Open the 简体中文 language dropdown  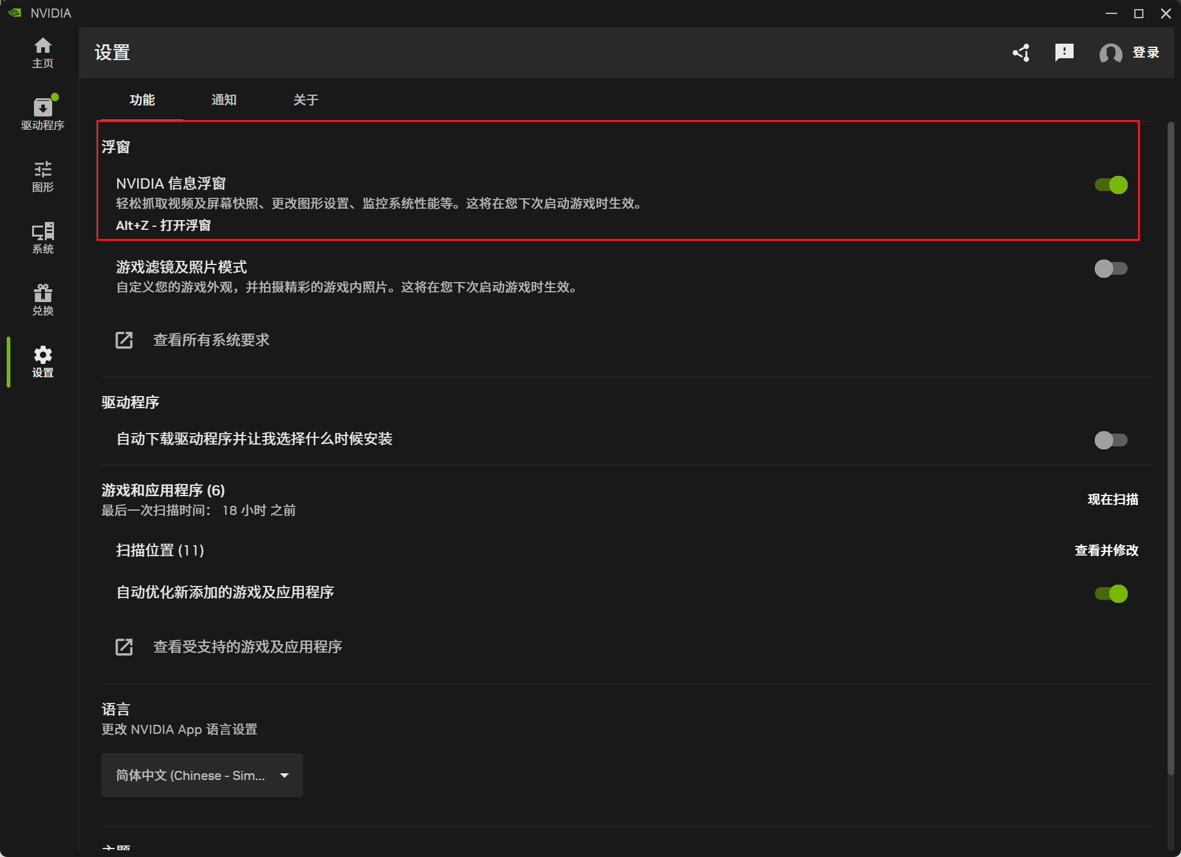coord(202,775)
